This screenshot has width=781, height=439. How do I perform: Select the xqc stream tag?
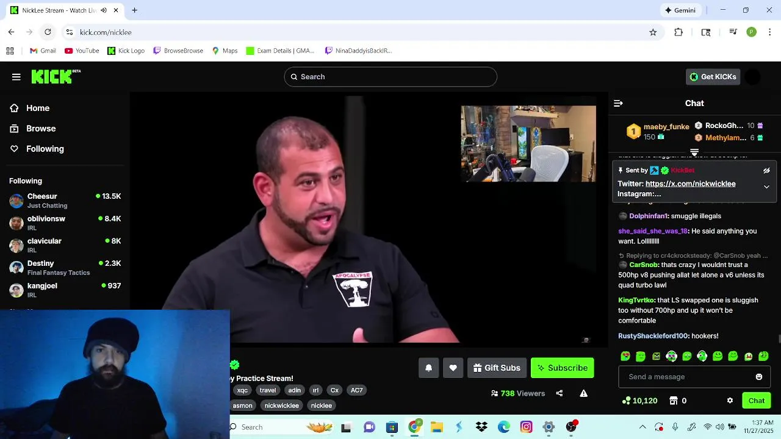click(242, 390)
